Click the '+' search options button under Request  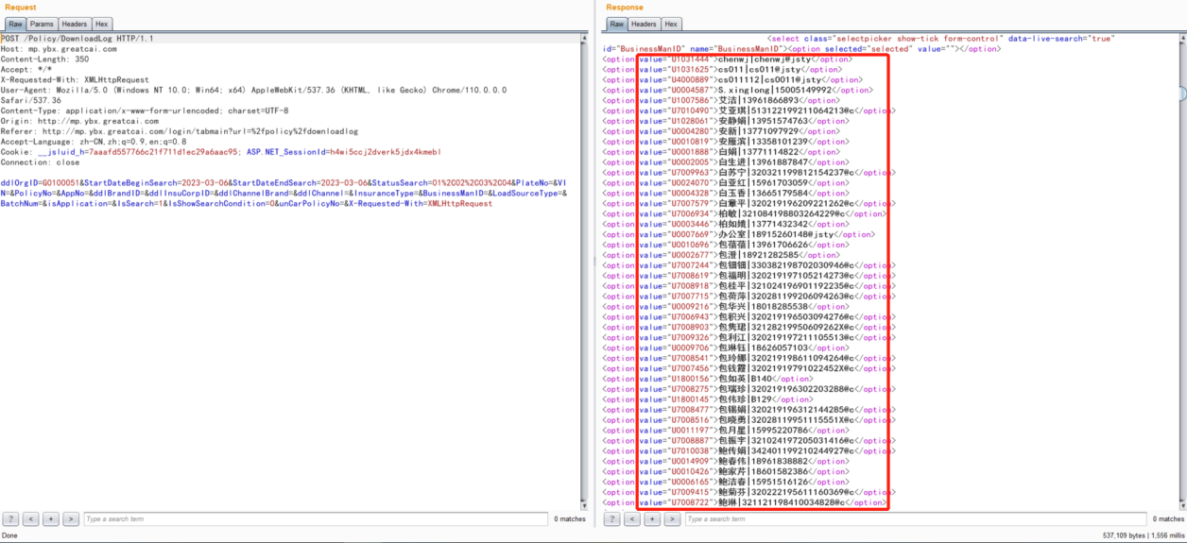pyautogui.click(x=50, y=519)
